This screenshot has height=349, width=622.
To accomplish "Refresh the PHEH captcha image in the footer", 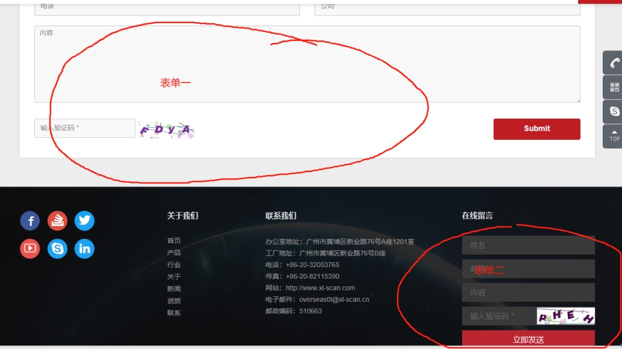I will [x=565, y=315].
